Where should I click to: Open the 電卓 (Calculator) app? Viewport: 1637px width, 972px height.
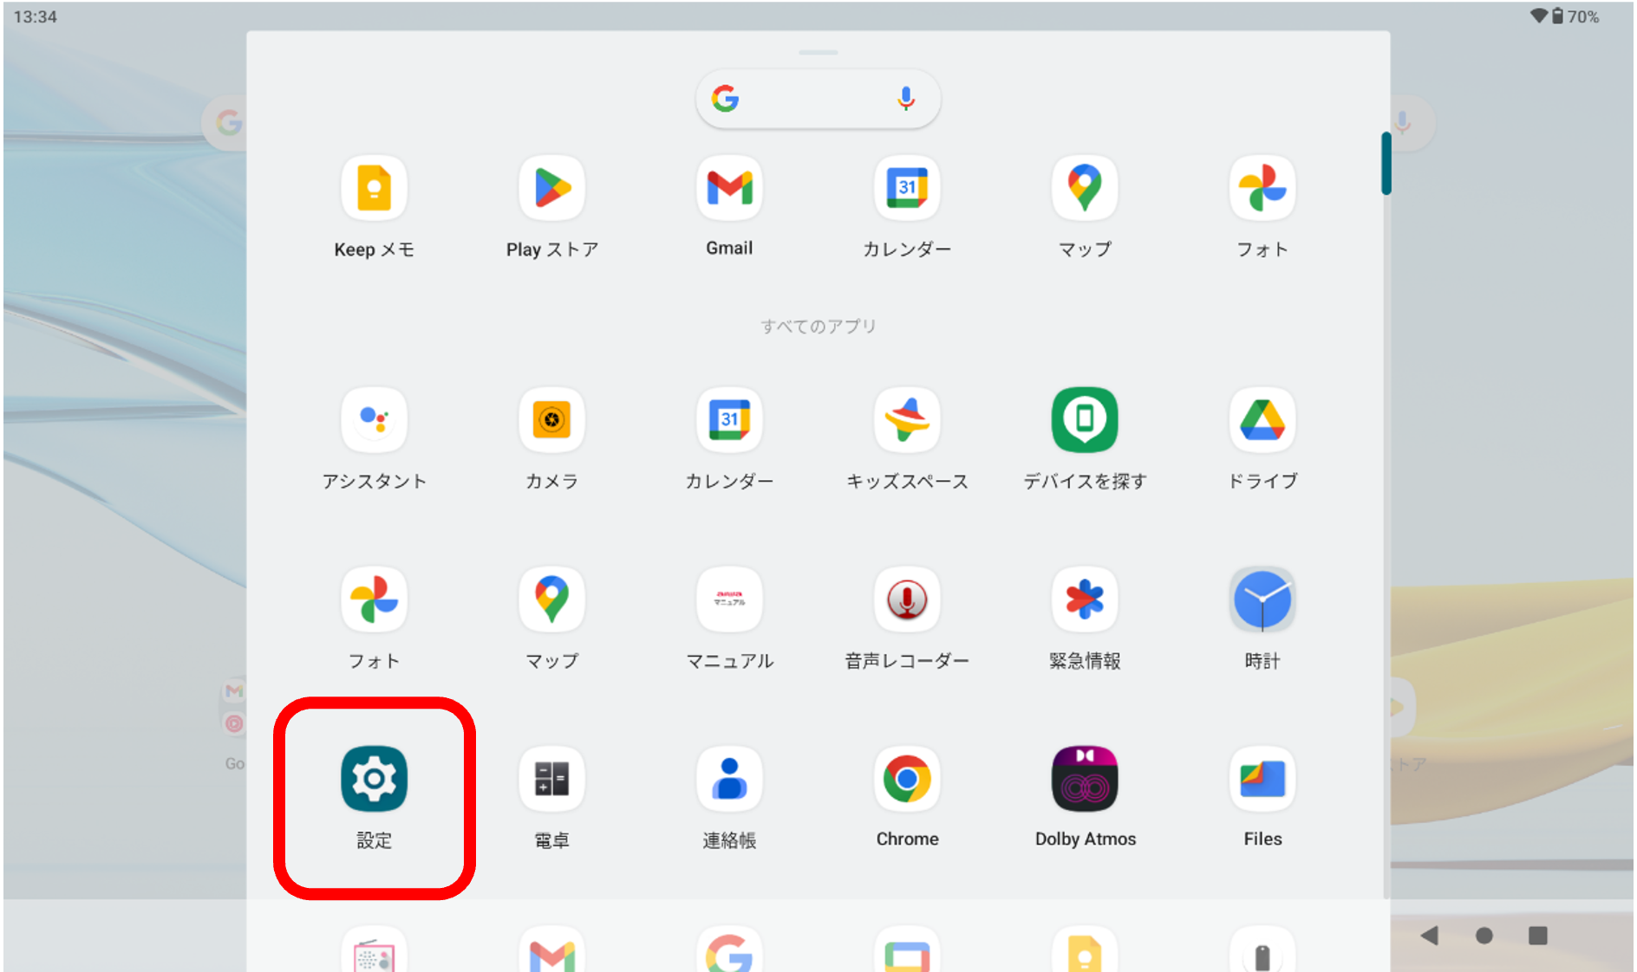click(x=551, y=778)
